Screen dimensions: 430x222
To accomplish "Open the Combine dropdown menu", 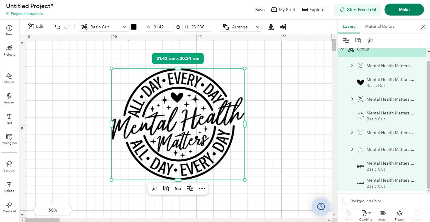I will point(366,215).
